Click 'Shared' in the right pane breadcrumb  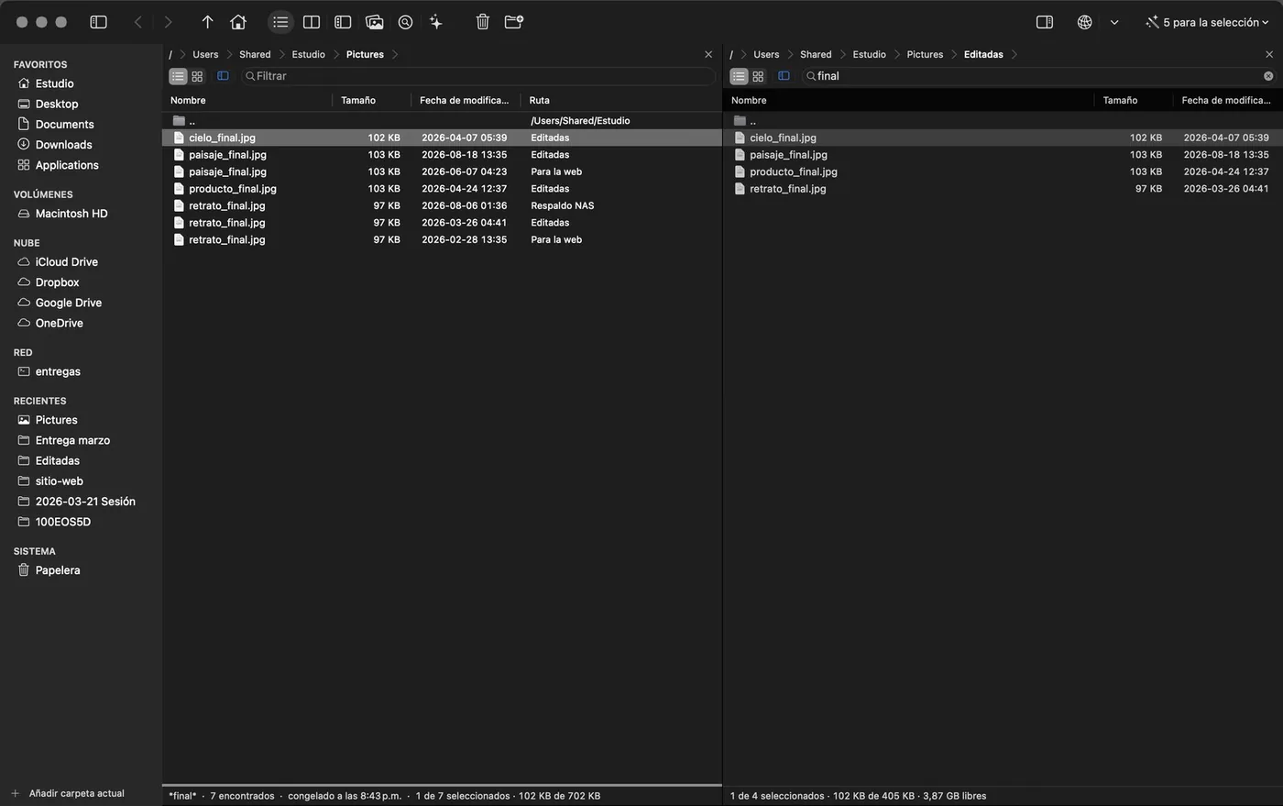(816, 54)
